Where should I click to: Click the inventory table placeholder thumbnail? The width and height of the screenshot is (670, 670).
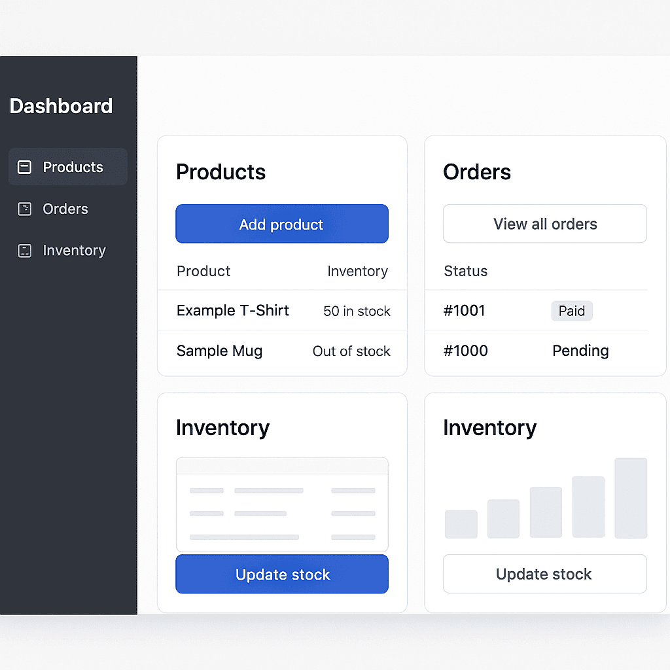(282, 504)
